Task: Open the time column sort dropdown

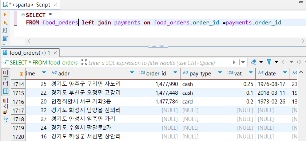Action: tap(44, 73)
